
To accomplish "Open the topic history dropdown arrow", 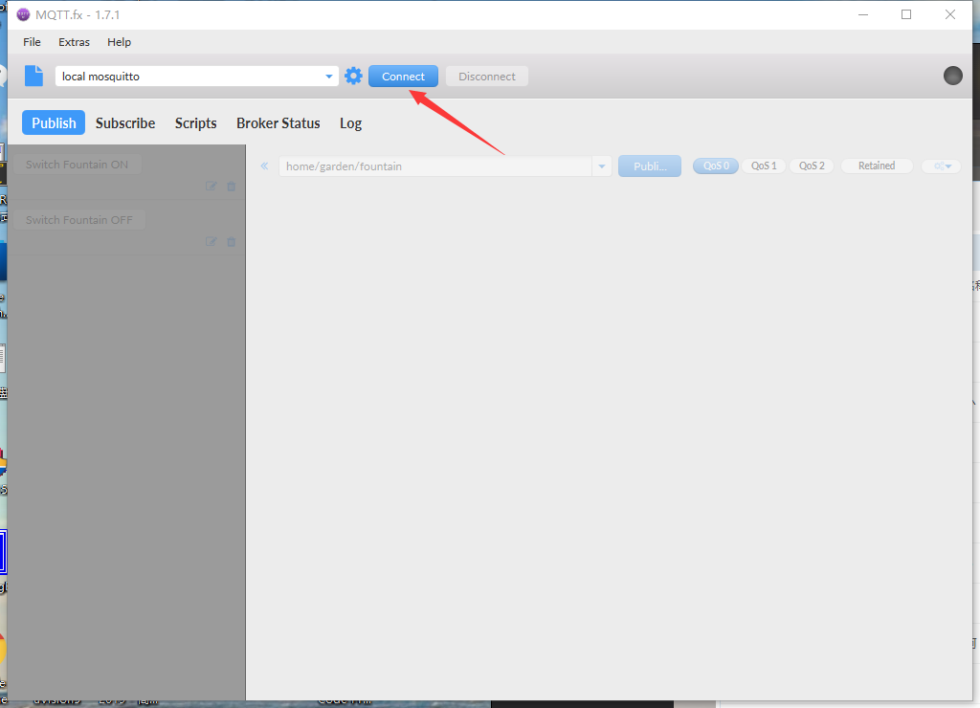I will point(602,166).
